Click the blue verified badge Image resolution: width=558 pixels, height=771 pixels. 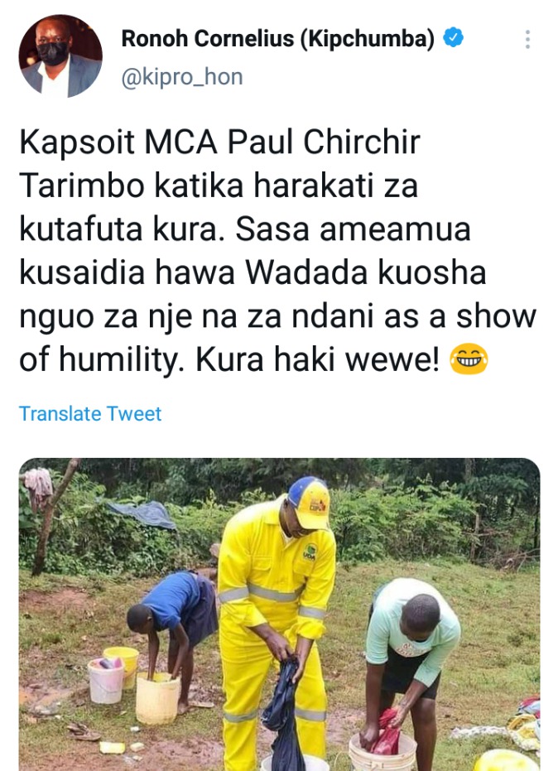click(454, 38)
